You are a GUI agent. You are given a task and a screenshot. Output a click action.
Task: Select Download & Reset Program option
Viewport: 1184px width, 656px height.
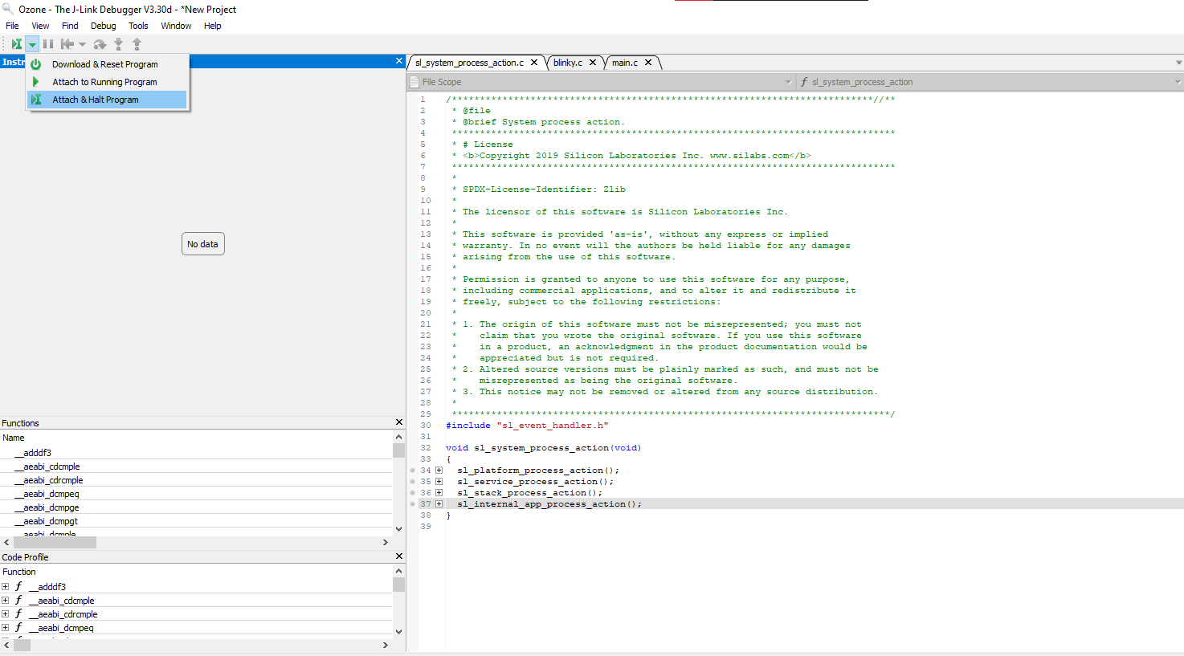[104, 63]
